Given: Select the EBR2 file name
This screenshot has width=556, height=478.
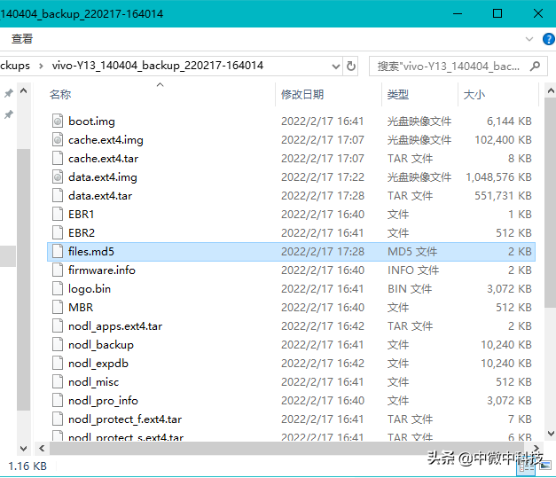Looking at the screenshot, I should tap(82, 233).
